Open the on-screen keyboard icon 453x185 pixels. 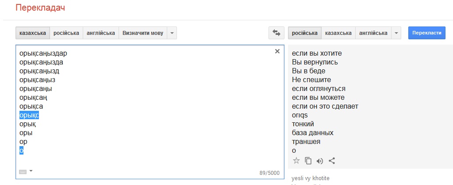coord(23,172)
